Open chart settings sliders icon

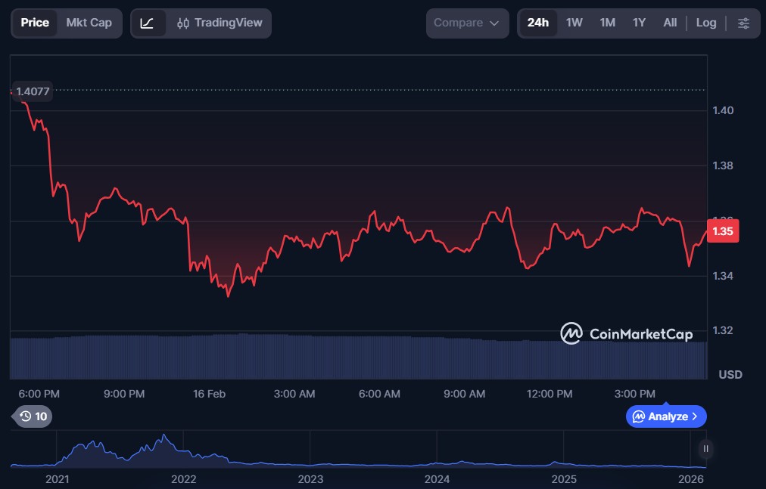point(743,23)
